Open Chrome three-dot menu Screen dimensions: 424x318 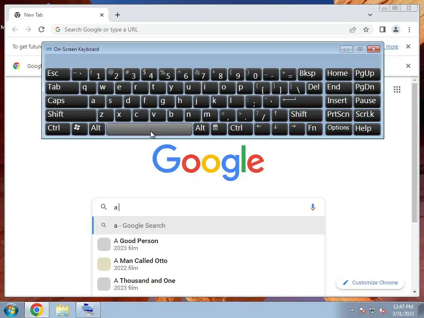pos(409,29)
